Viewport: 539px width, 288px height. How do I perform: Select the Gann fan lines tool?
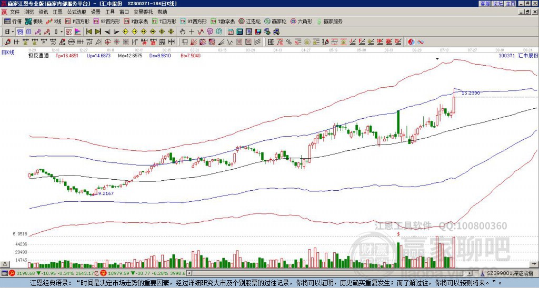pyautogui.click(x=194, y=42)
